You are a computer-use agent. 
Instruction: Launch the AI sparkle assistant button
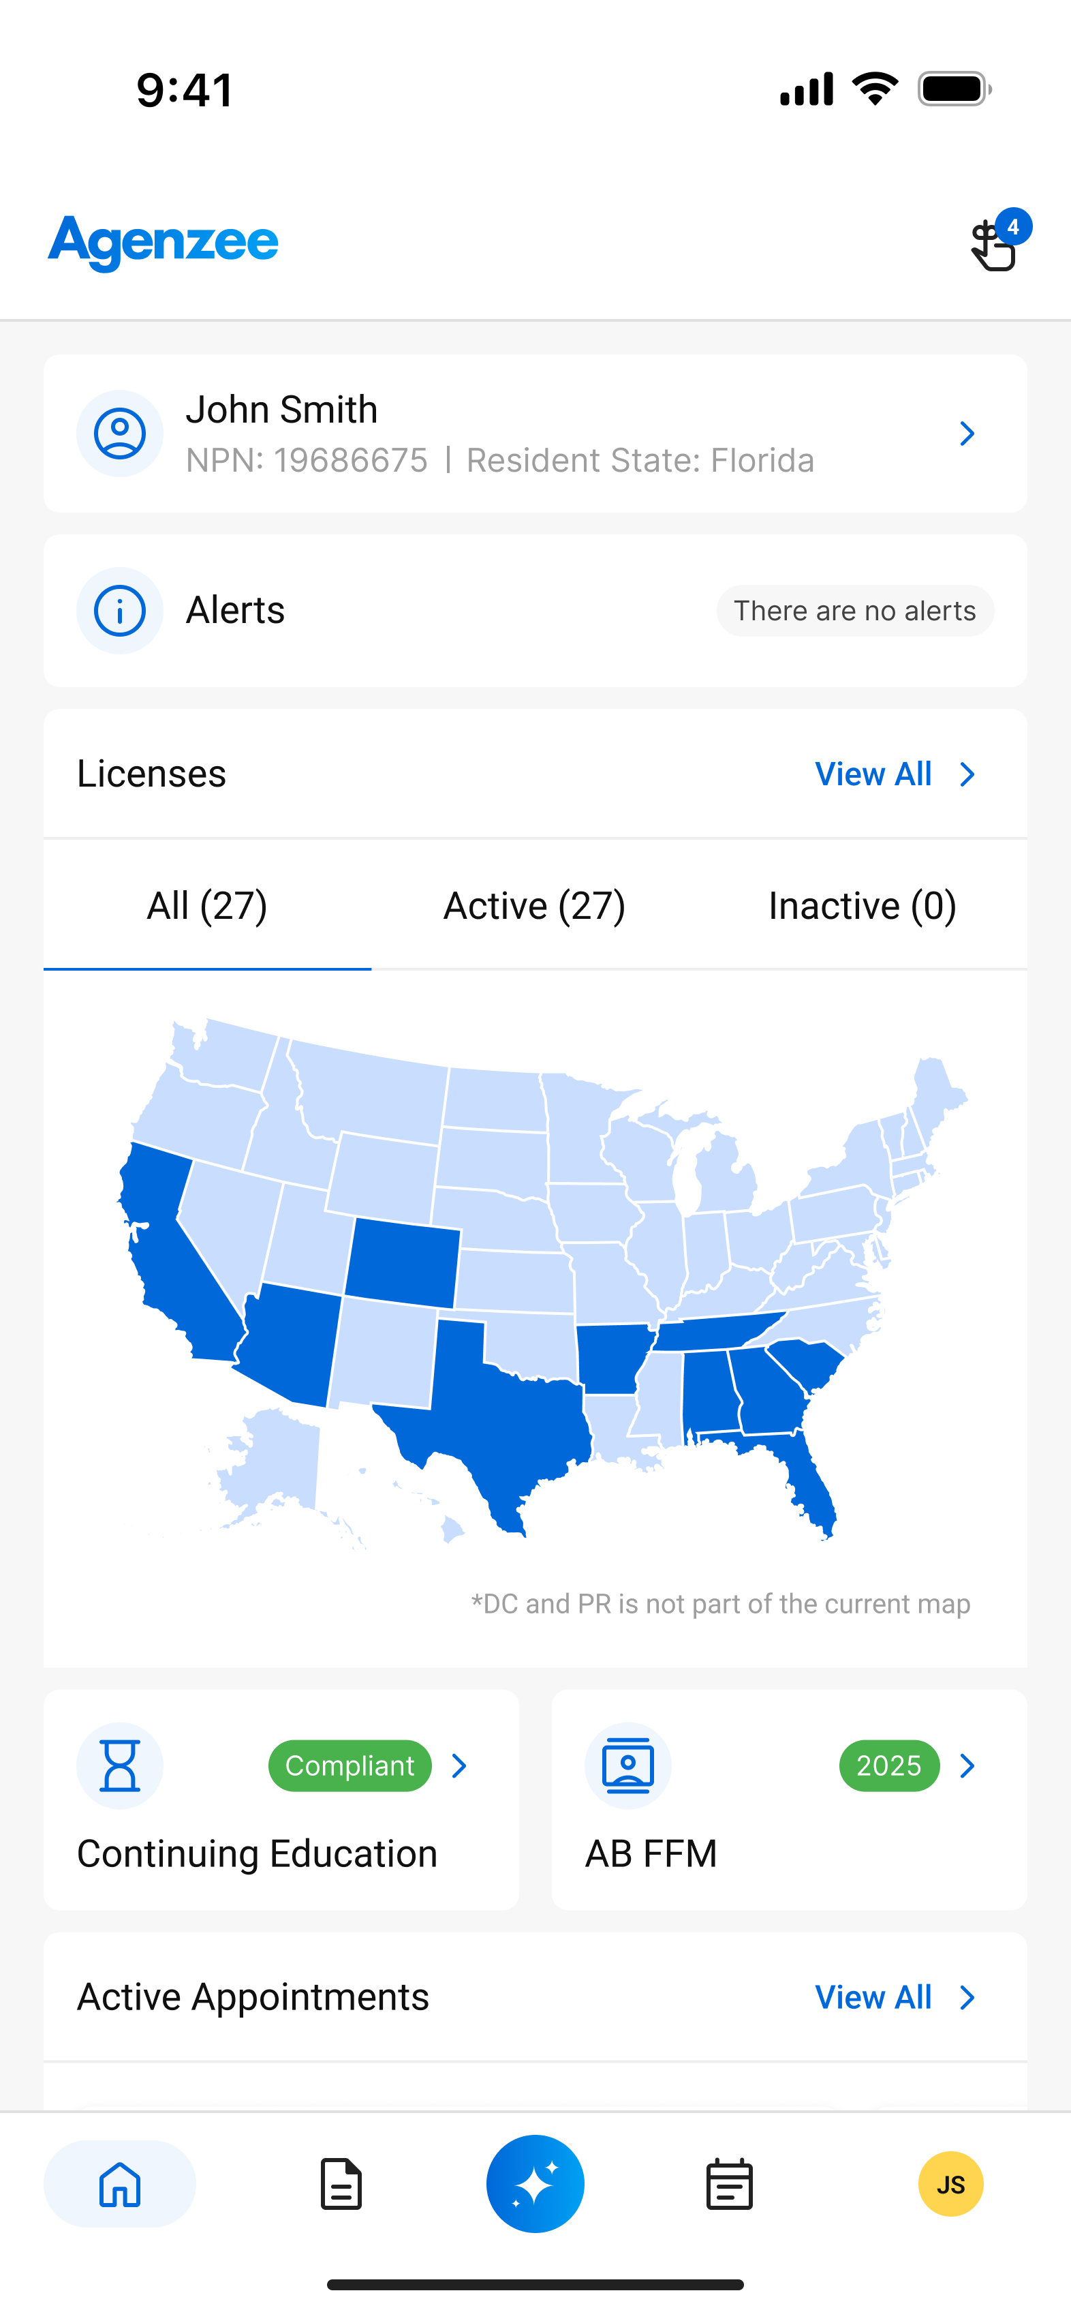click(535, 2183)
